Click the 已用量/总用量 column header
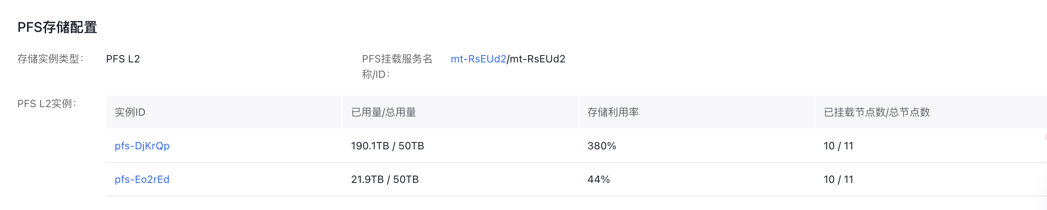Image resolution: width=1047 pixels, height=210 pixels. click(x=383, y=112)
